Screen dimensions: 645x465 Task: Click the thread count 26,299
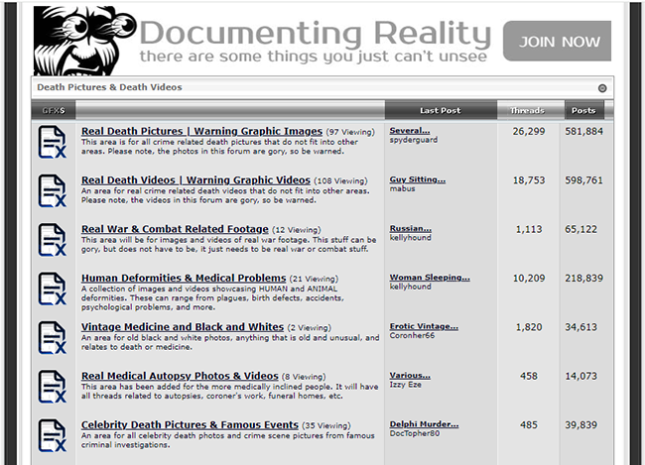point(529,131)
